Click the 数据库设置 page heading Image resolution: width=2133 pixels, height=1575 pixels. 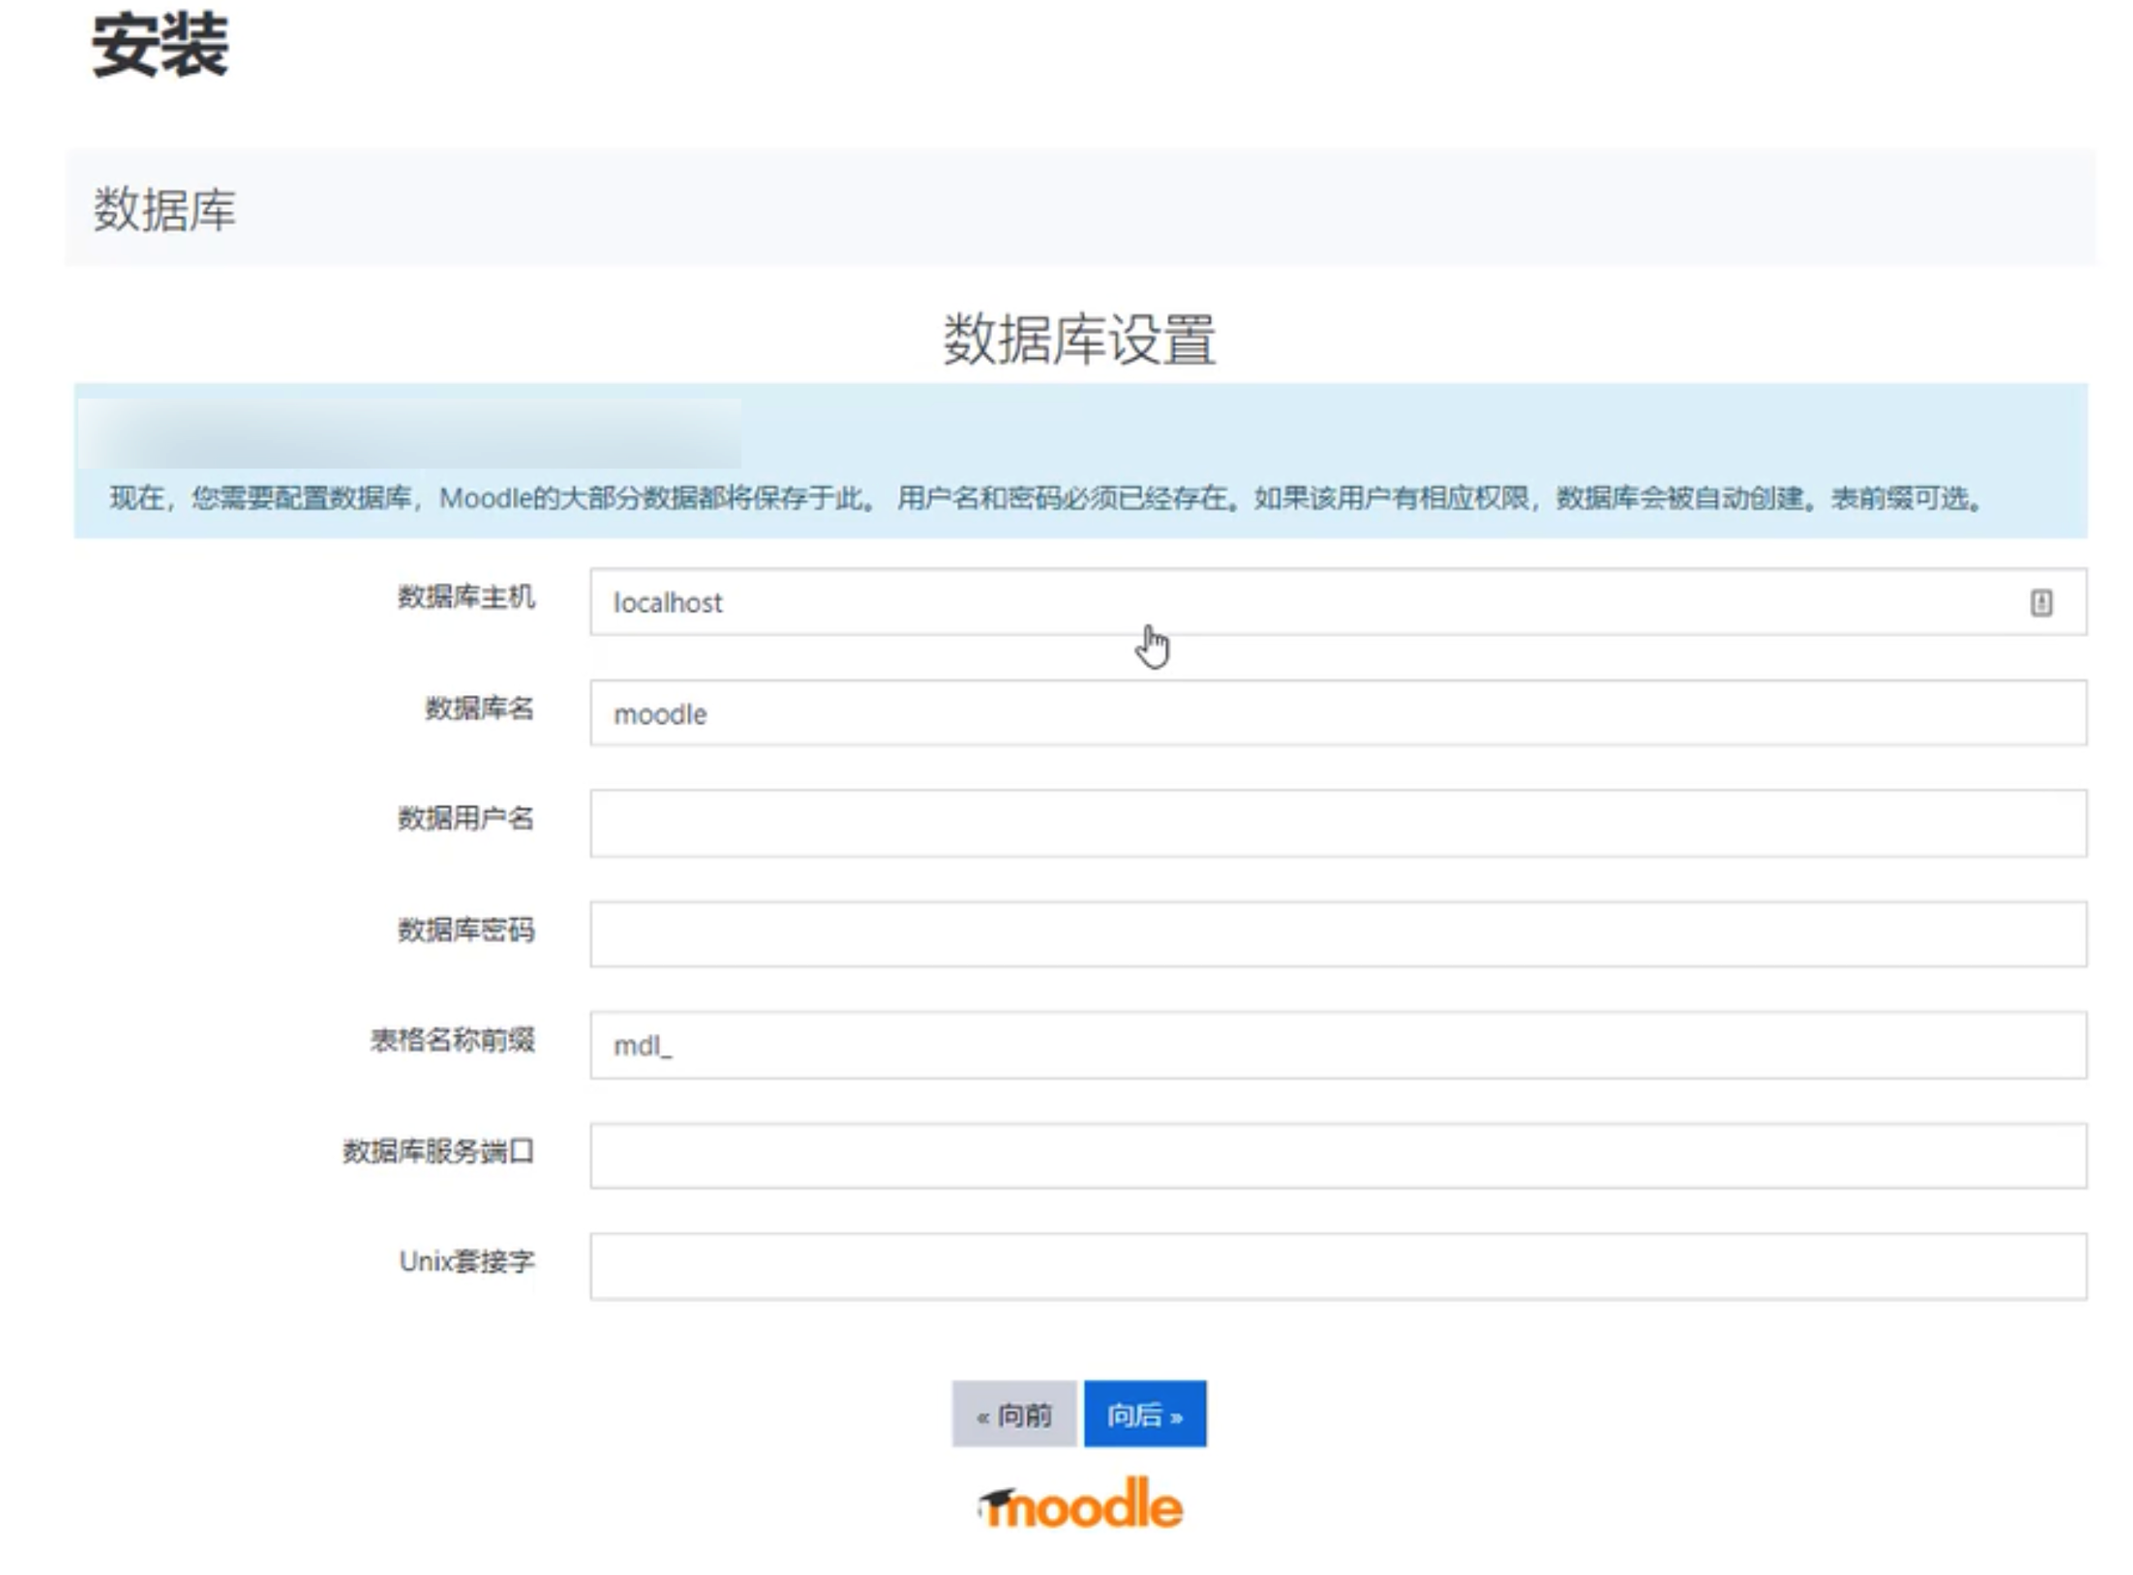click(1079, 339)
